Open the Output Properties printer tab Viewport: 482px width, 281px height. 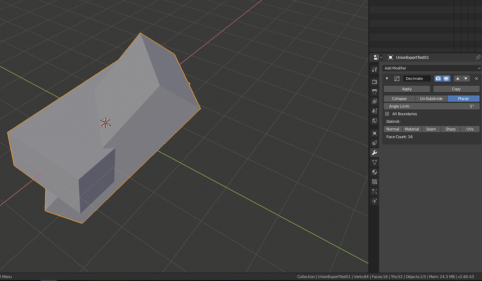point(374,91)
